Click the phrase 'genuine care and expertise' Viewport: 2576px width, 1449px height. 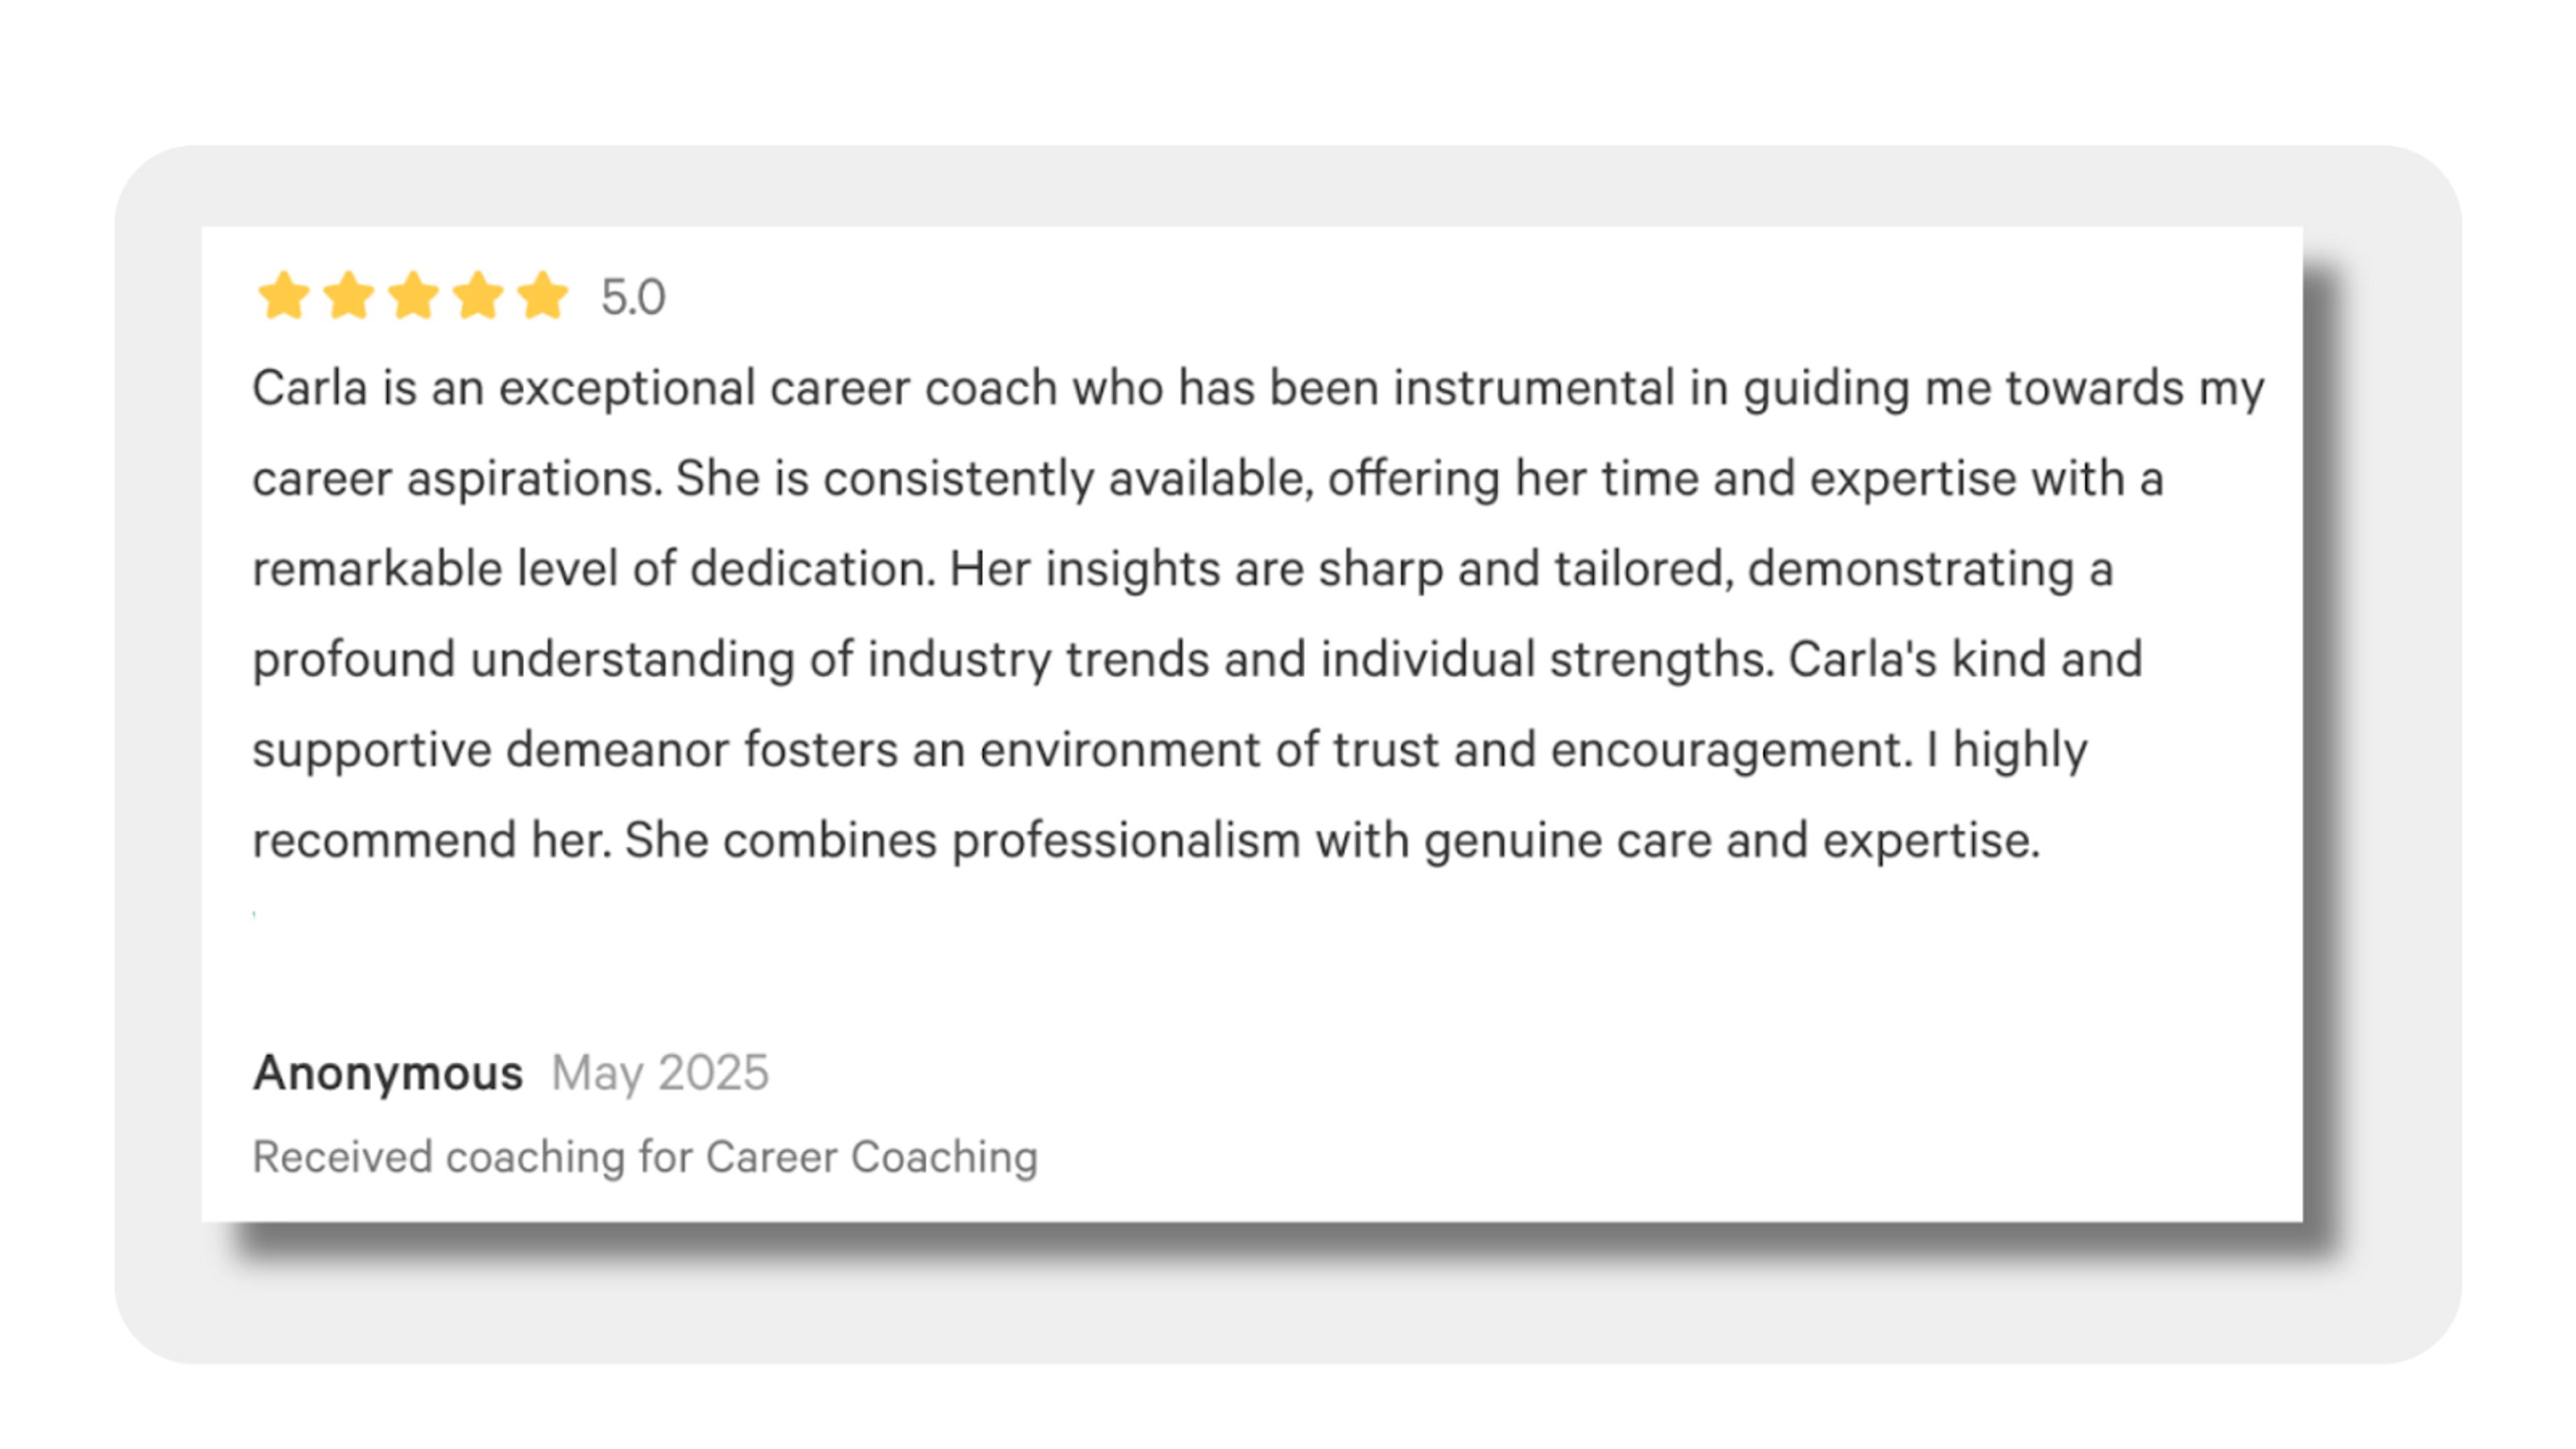1732,840
